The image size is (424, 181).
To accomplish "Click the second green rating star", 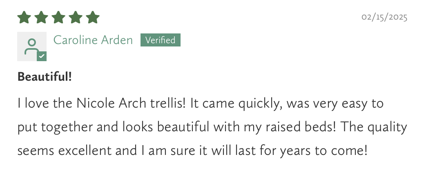I will (x=41, y=18).
